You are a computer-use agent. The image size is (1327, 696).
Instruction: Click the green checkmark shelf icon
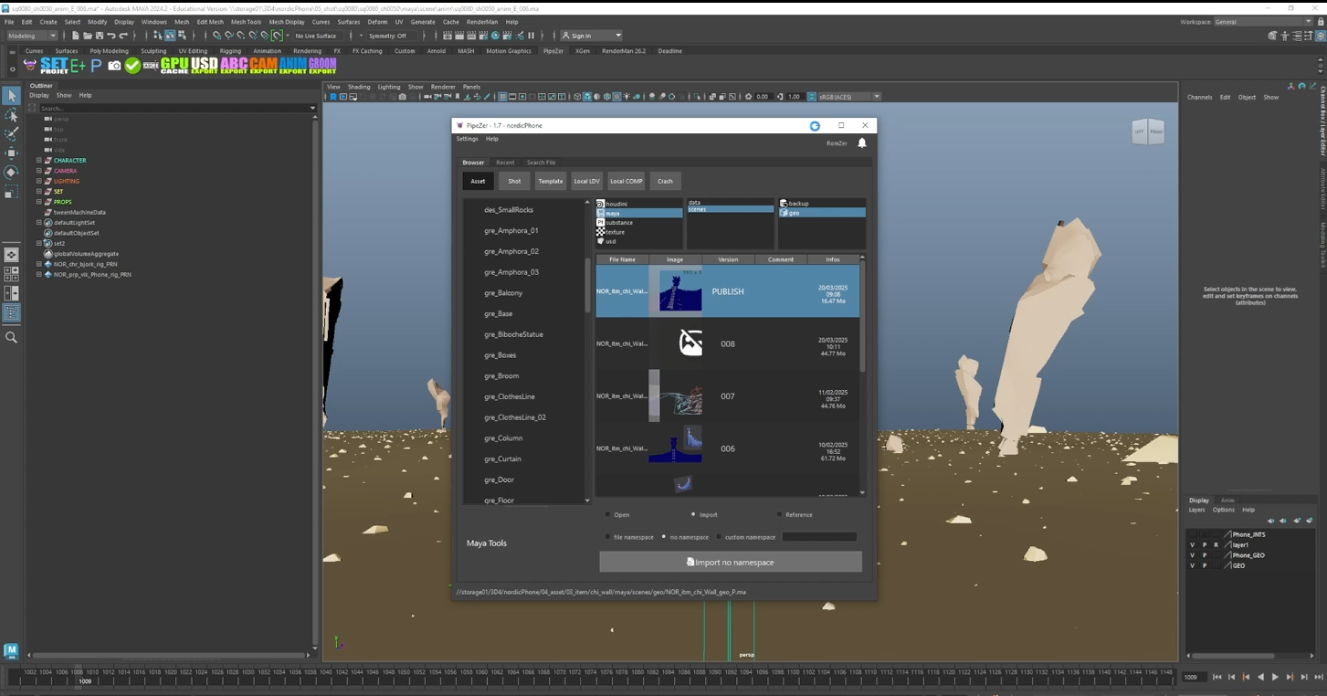(x=133, y=66)
